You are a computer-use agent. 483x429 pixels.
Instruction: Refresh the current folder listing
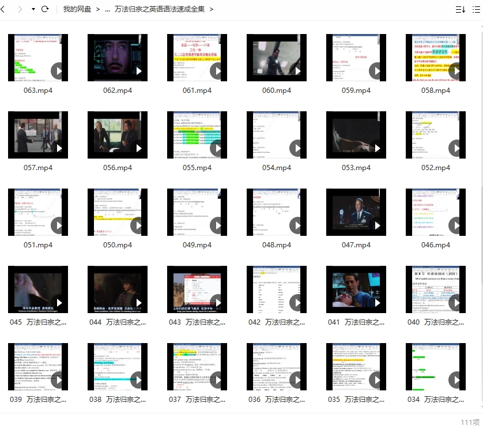click(x=45, y=9)
